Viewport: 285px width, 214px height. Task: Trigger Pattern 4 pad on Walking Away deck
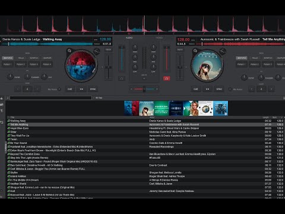pos(47,64)
